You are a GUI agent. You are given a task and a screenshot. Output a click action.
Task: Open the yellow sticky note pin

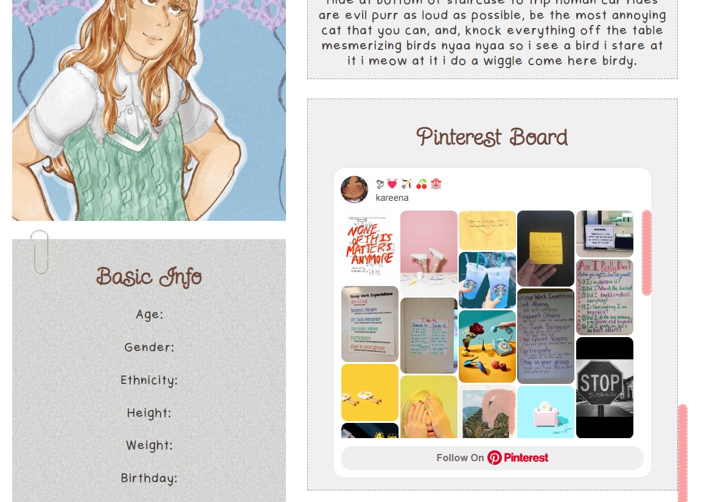click(546, 248)
